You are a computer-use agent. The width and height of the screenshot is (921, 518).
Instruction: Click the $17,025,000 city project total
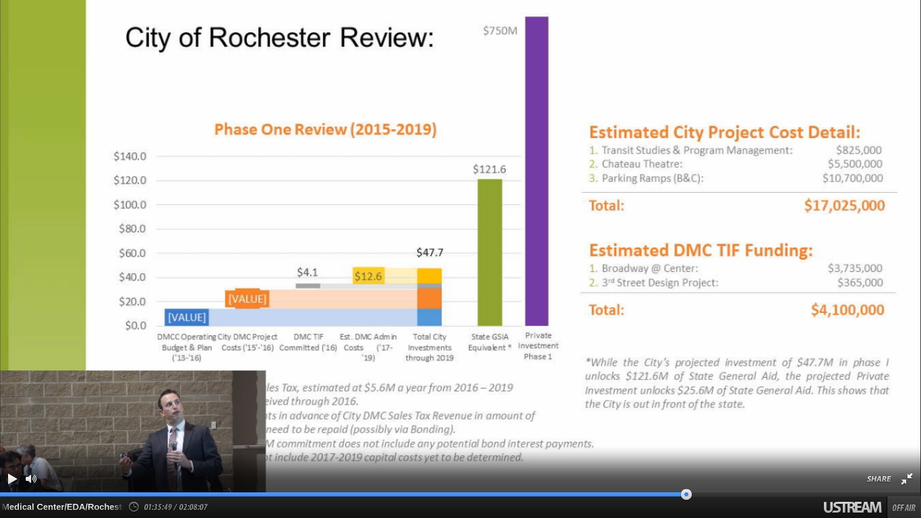tap(844, 206)
